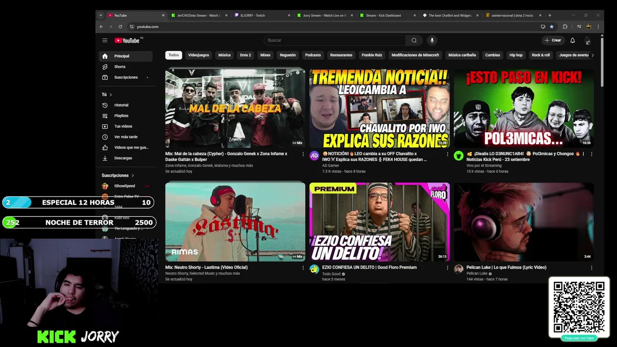View site information icon in address bar
Screen dimensions: 617x347
point(132,27)
